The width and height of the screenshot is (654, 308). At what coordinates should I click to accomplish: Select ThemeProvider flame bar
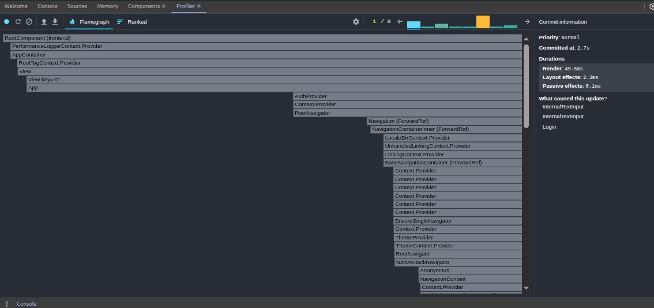pos(458,238)
